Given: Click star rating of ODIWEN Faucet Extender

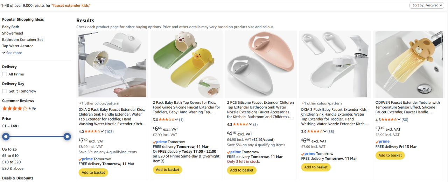Looking at the screenshot, I should tap(388, 120).
